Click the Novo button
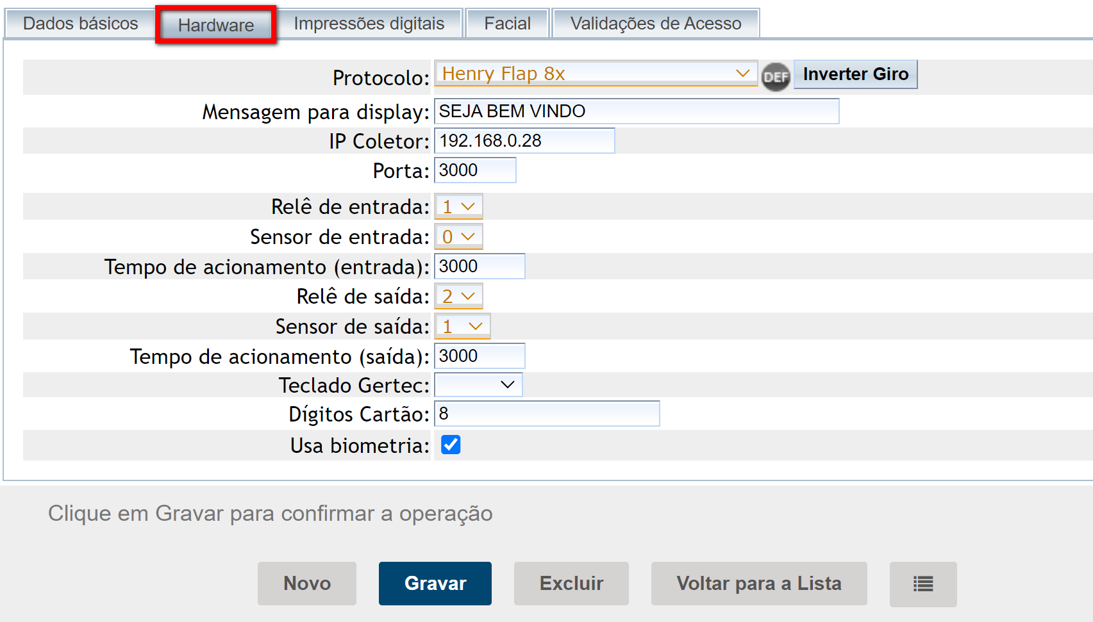 point(307,584)
